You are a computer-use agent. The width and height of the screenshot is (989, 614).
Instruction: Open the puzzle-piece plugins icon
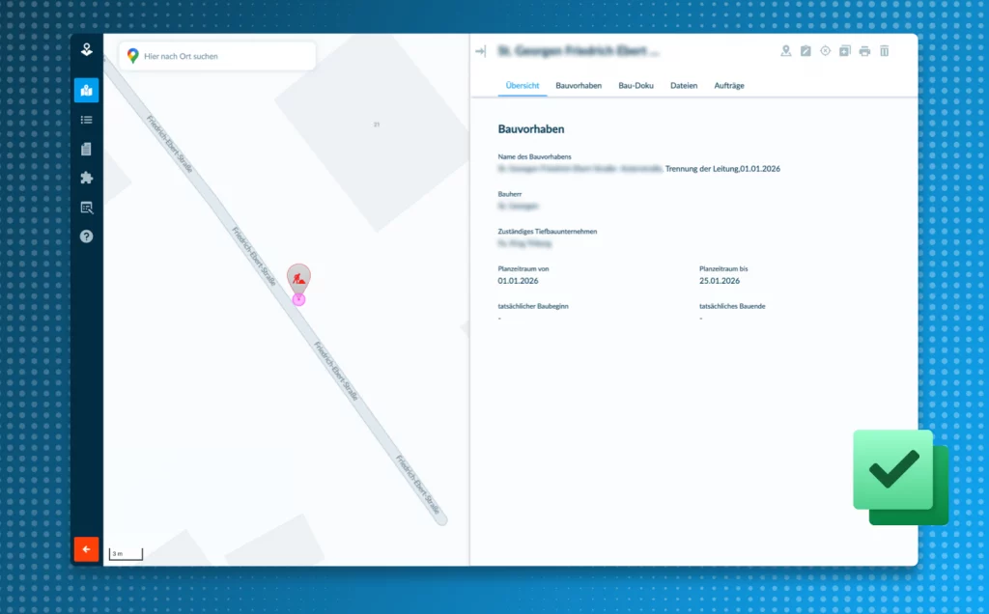point(86,178)
